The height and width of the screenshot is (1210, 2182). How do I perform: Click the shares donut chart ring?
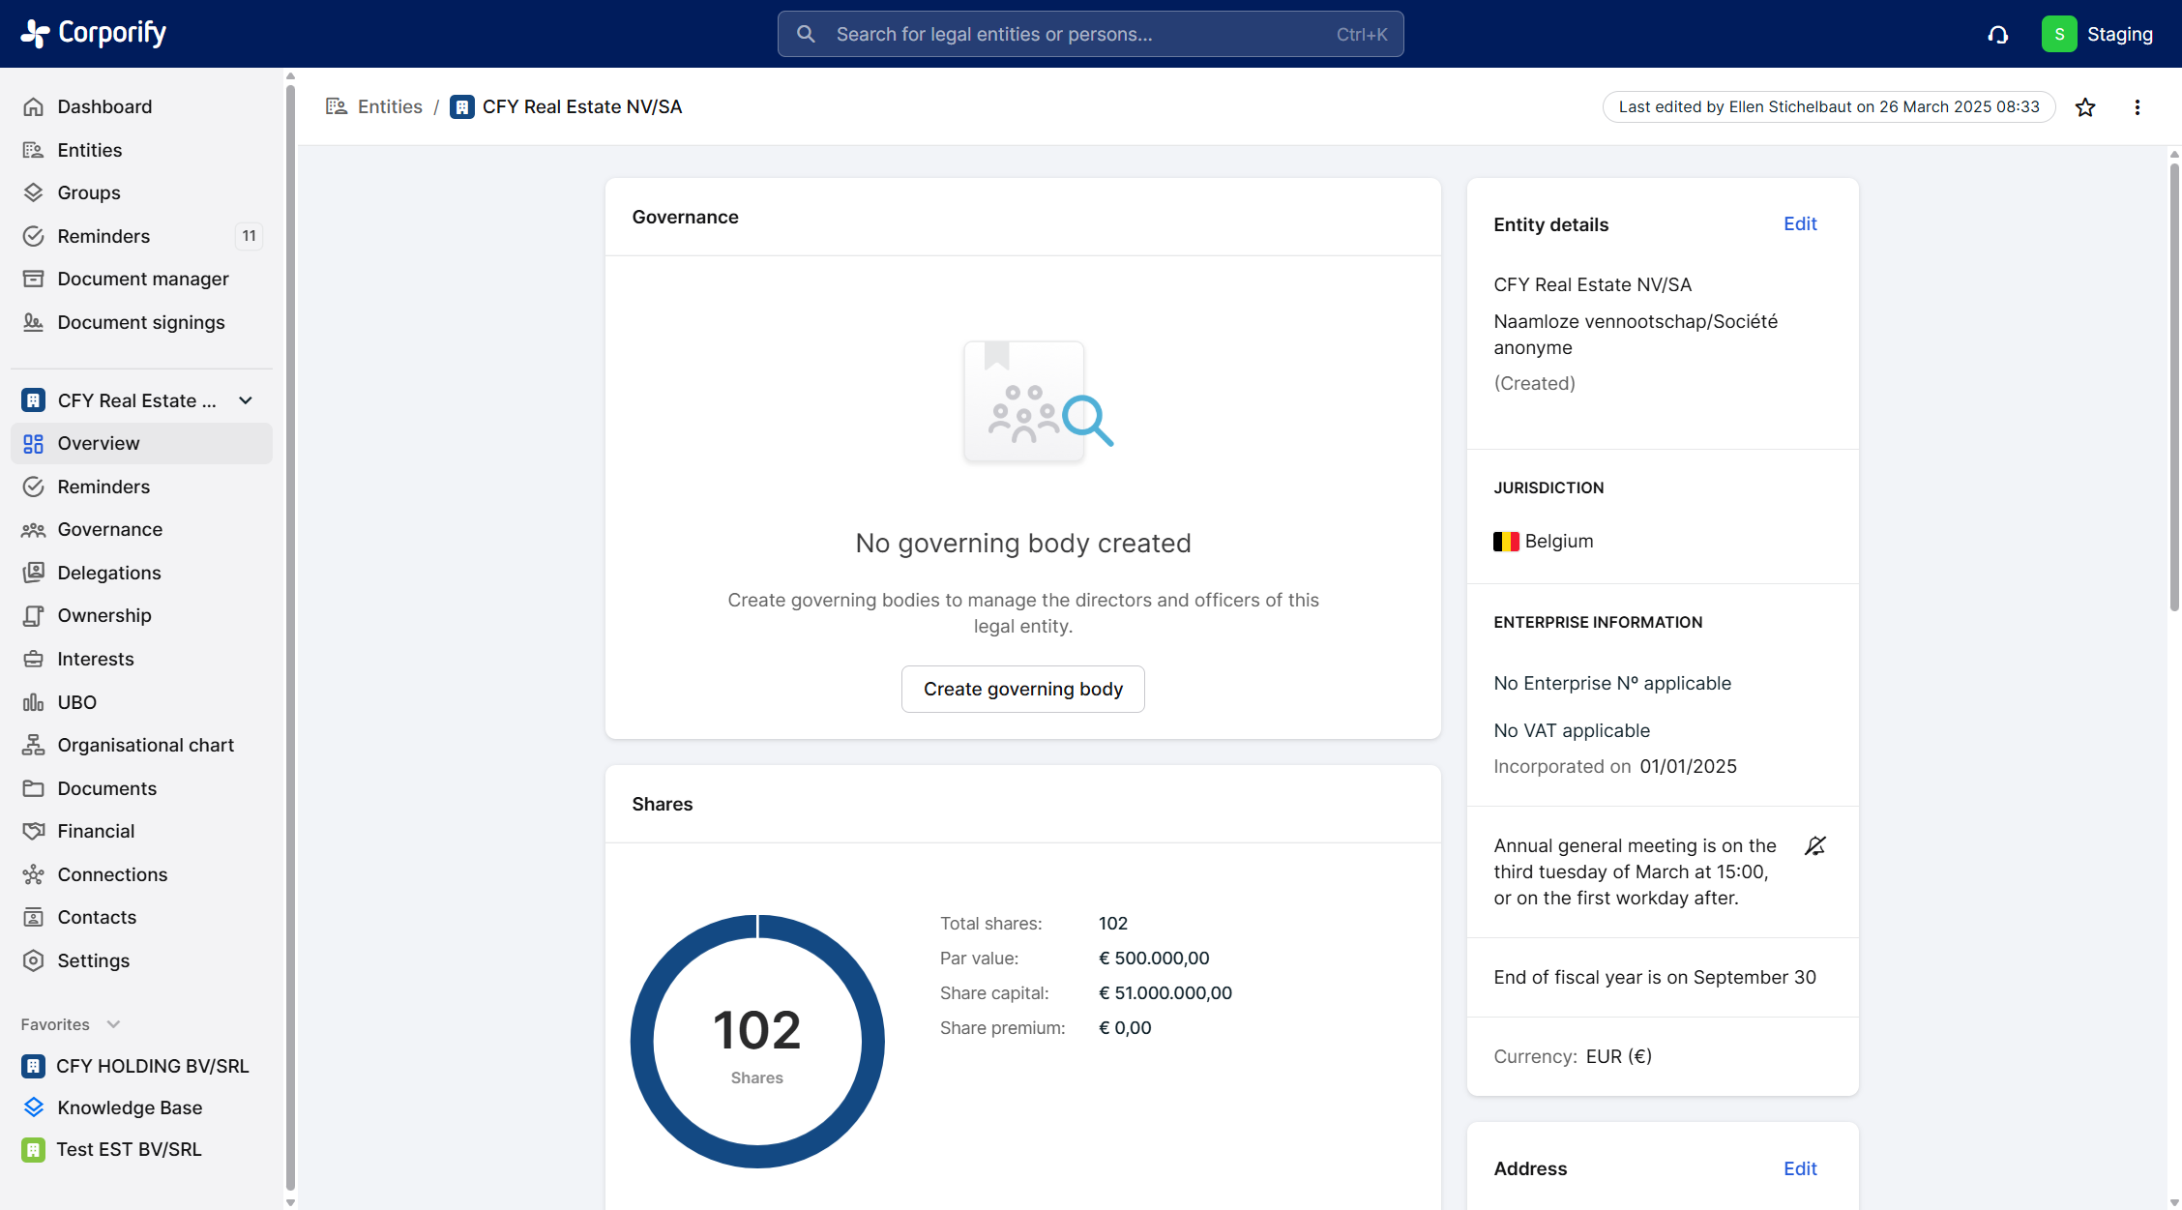[x=643, y=1042]
